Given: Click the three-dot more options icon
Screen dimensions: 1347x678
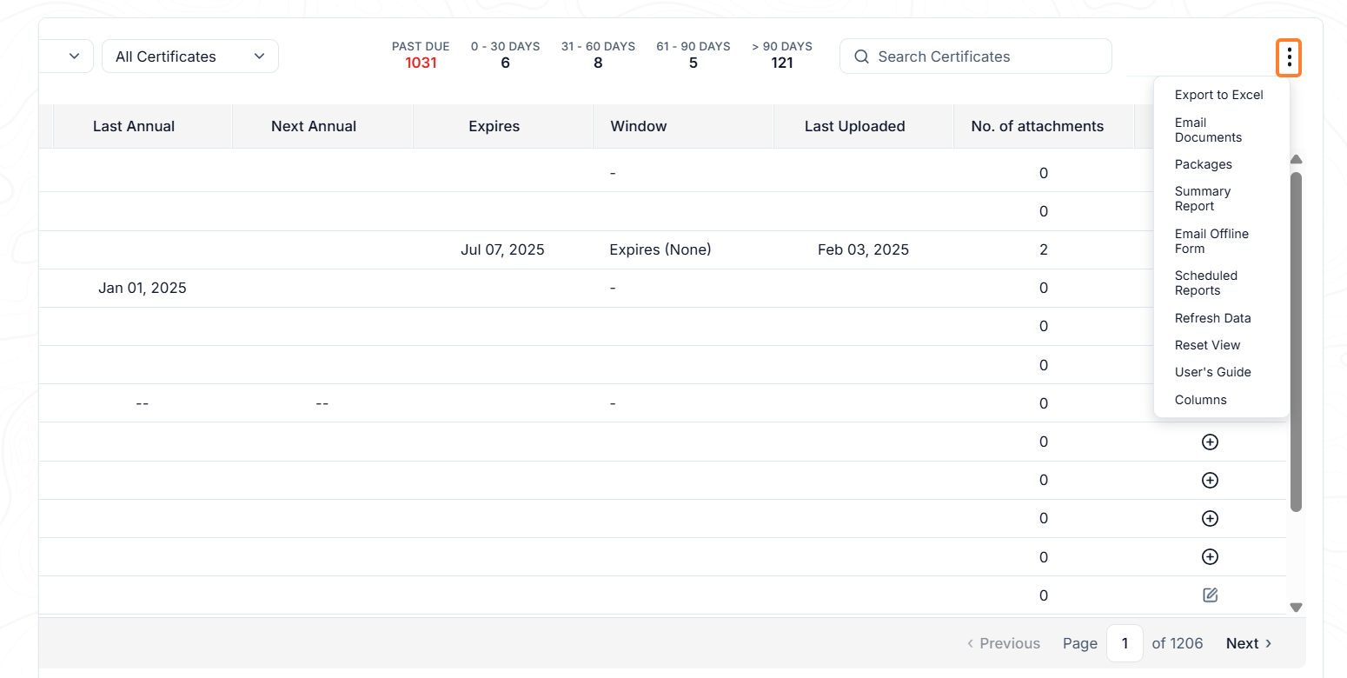Looking at the screenshot, I should [1289, 57].
